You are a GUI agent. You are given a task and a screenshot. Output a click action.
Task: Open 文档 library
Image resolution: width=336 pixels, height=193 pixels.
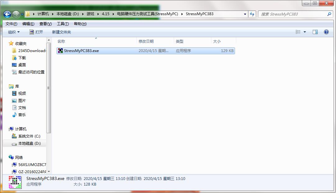click(x=19, y=108)
